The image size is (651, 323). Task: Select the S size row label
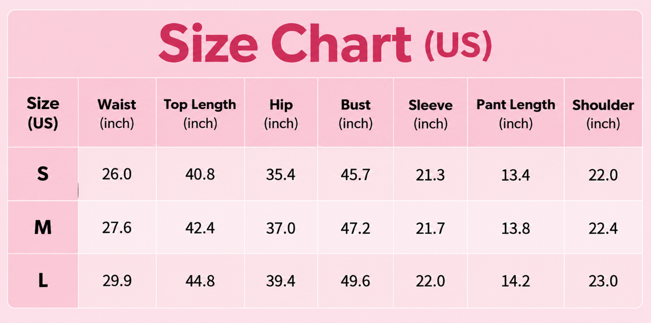(x=43, y=175)
